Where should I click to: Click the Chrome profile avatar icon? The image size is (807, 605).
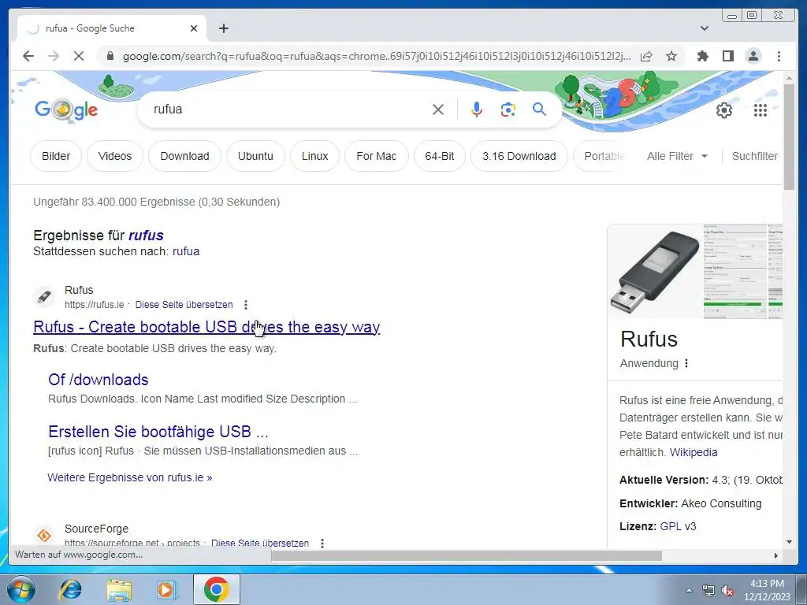753,56
